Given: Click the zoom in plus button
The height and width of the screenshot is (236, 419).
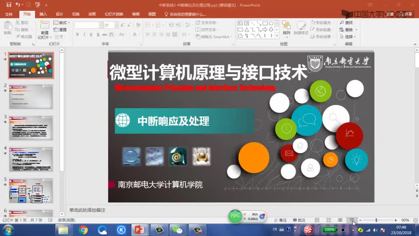Looking at the screenshot, I should click(395, 220).
